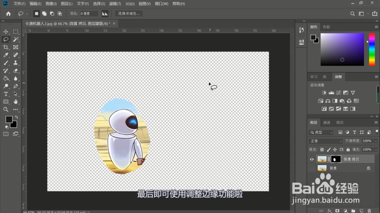Viewport: 380px width, 213px height.
Task: Click the 选择并遮住... button
Action: (129, 14)
